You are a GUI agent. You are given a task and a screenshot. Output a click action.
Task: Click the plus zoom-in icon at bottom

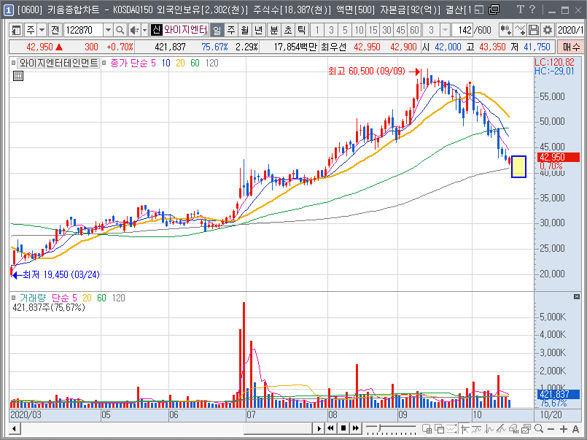point(564,429)
